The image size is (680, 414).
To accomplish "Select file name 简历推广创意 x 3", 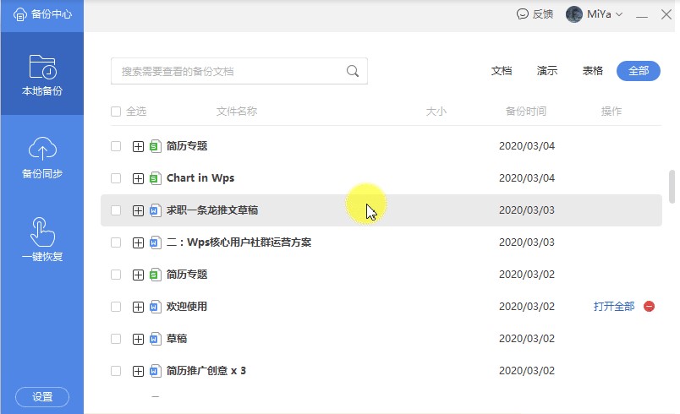I will pos(206,371).
